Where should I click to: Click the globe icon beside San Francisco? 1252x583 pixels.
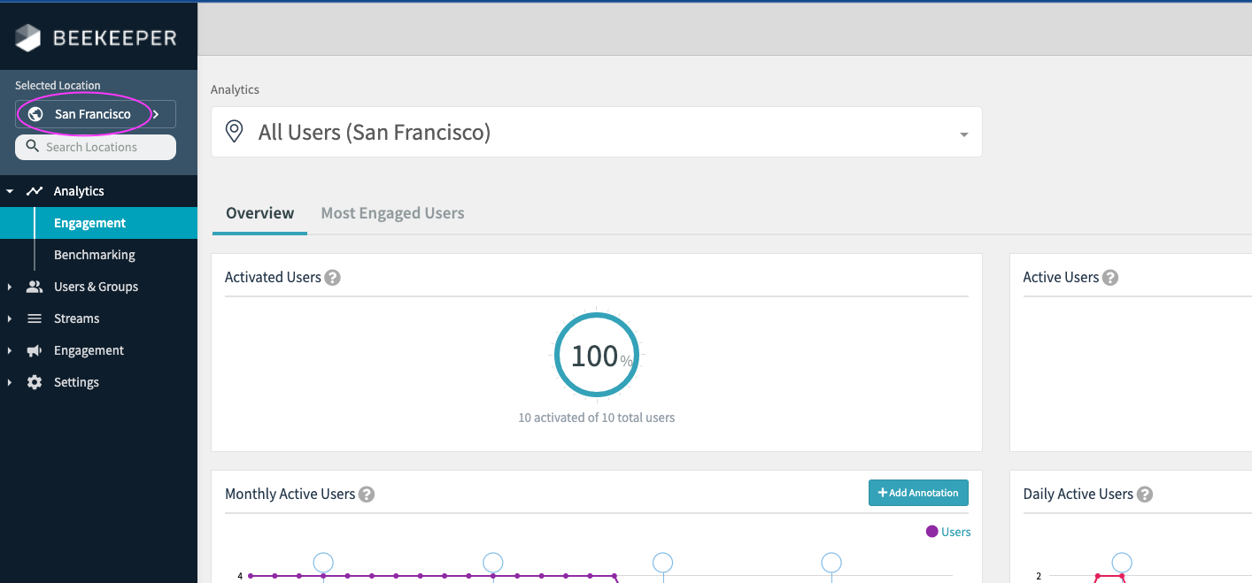[35, 114]
